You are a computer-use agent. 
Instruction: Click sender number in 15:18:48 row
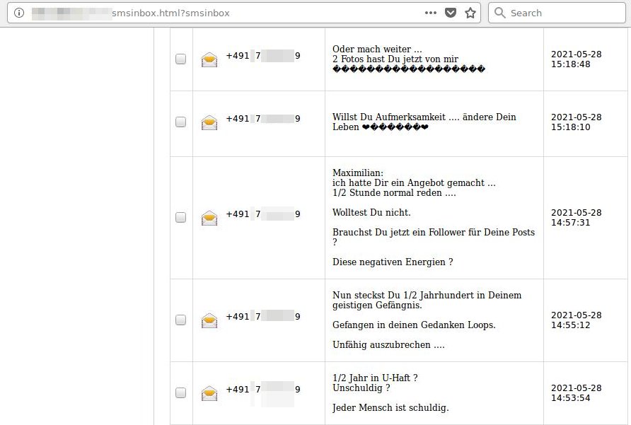(x=263, y=56)
